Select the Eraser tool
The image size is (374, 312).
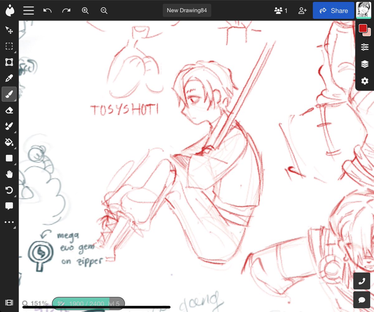coord(9,110)
